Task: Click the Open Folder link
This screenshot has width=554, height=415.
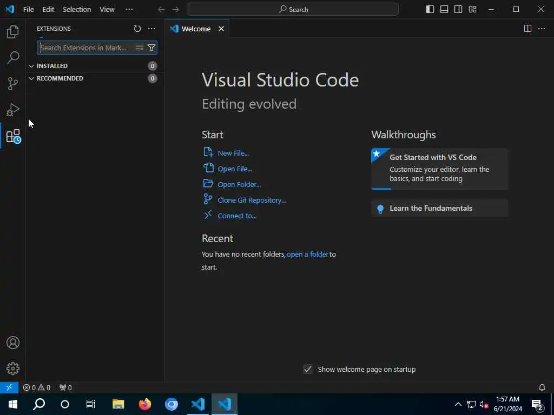Action: pyautogui.click(x=239, y=185)
